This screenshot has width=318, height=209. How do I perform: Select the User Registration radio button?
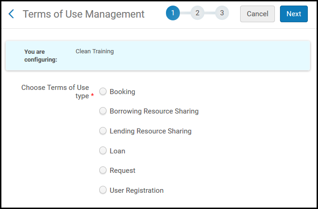click(103, 190)
